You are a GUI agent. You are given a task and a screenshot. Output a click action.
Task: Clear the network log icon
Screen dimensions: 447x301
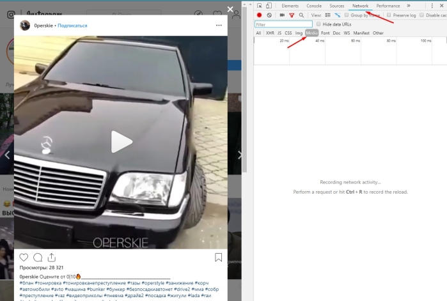click(269, 15)
